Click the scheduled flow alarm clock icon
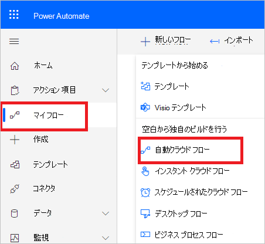Image resolution: width=265 pixels, height=244 pixels. pyautogui.click(x=145, y=192)
